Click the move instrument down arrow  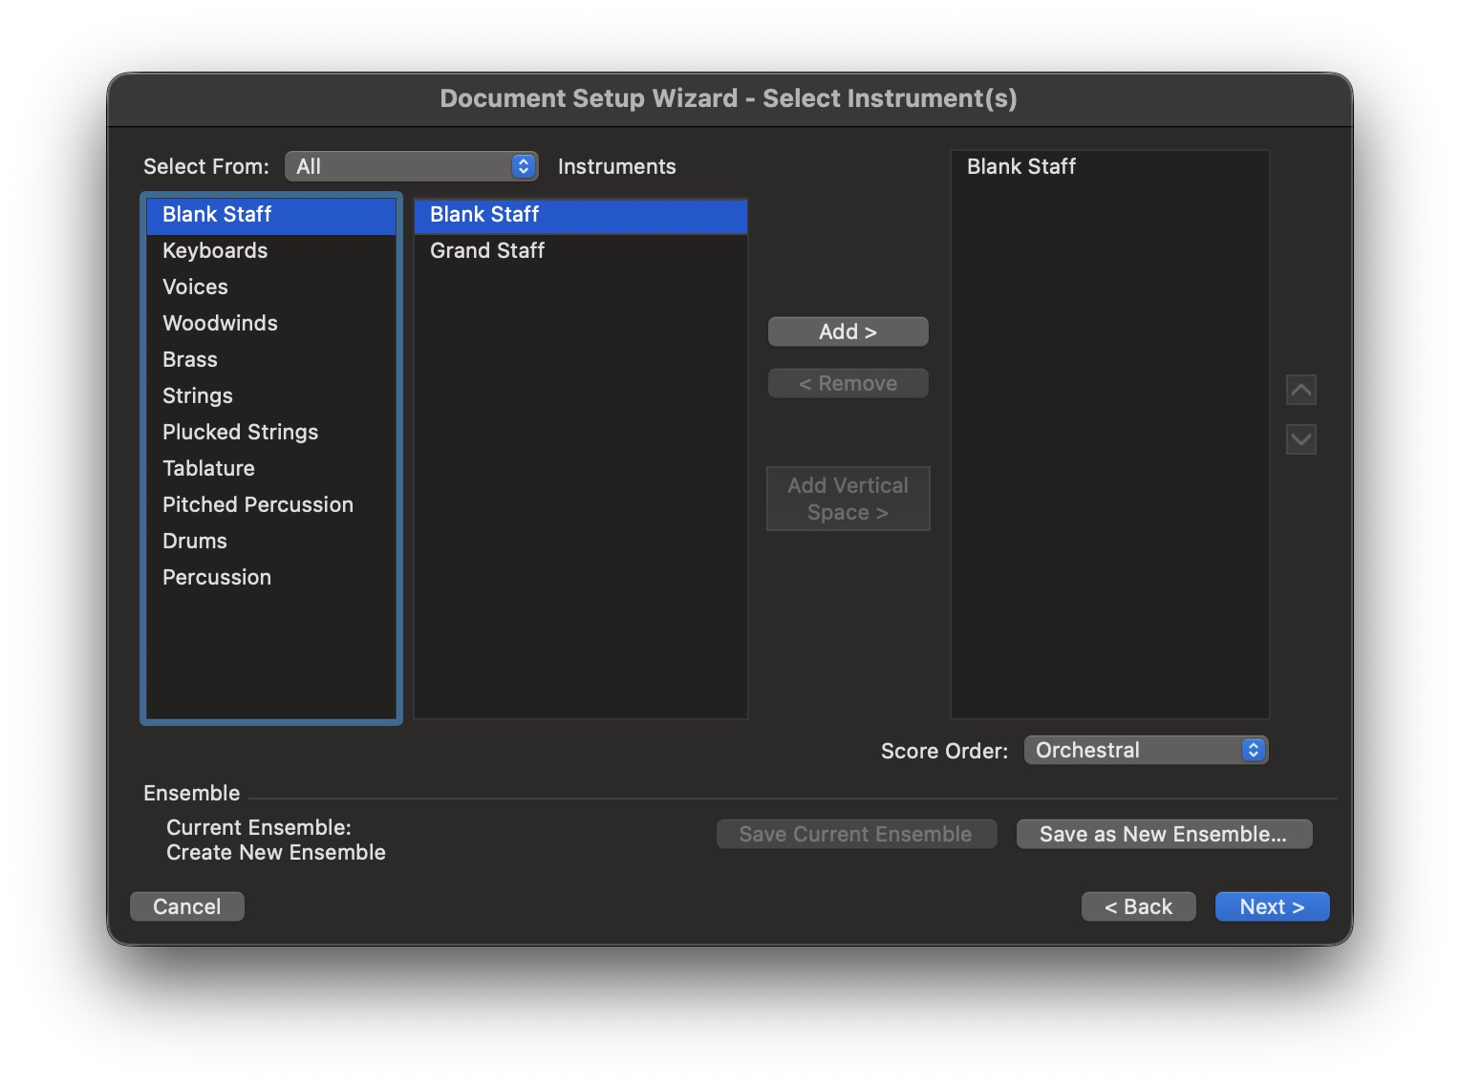1300,439
